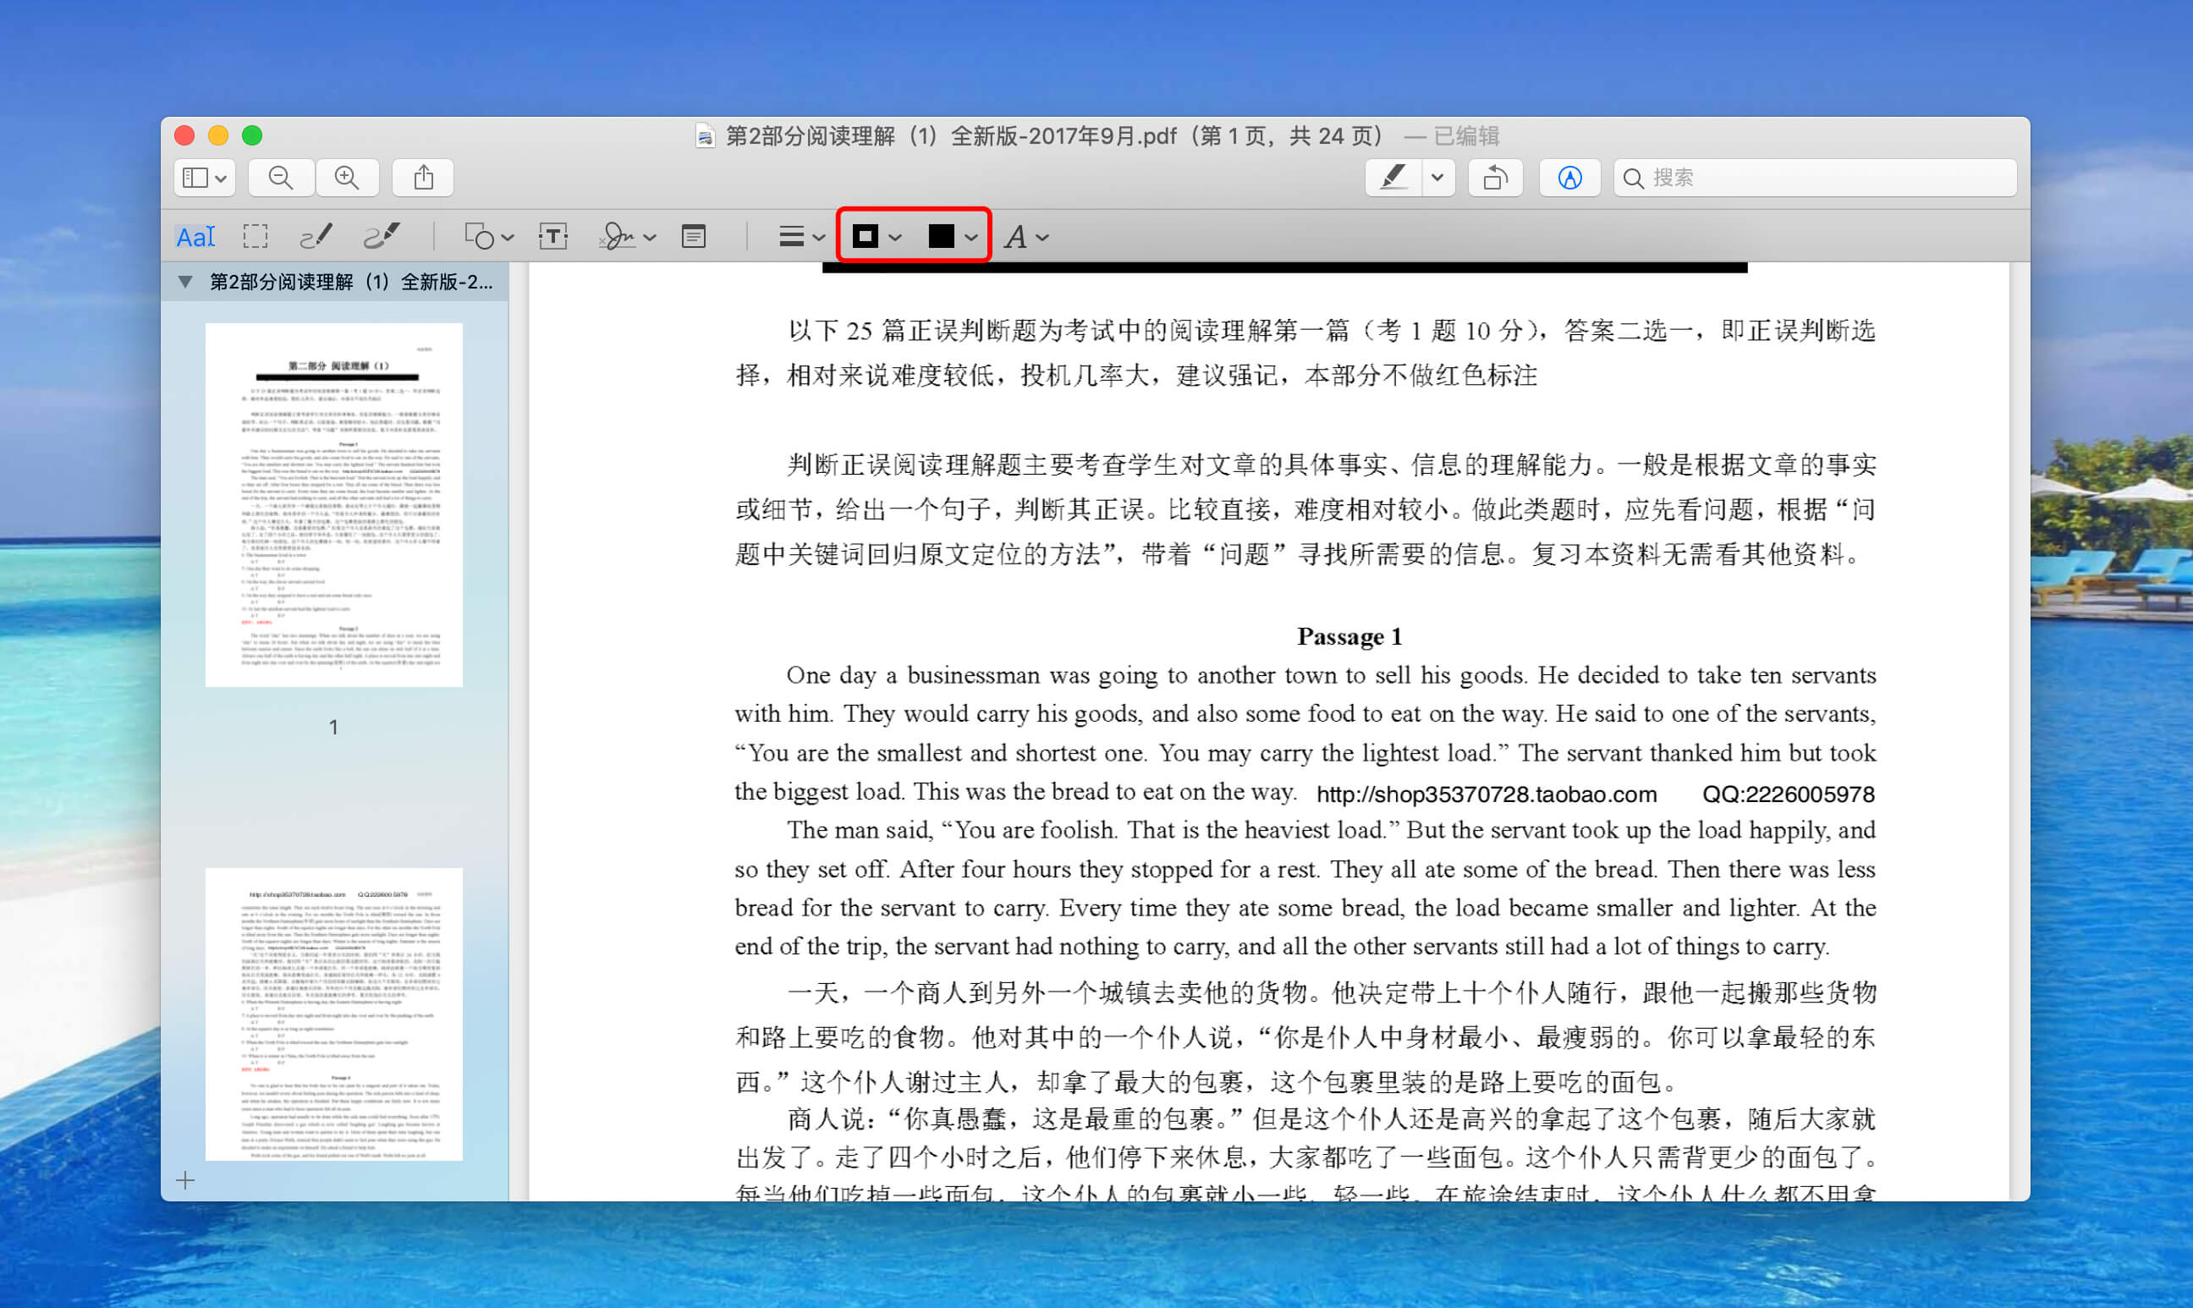The height and width of the screenshot is (1308, 2193).
Task: Select the Text Selection tool
Action: 195,236
